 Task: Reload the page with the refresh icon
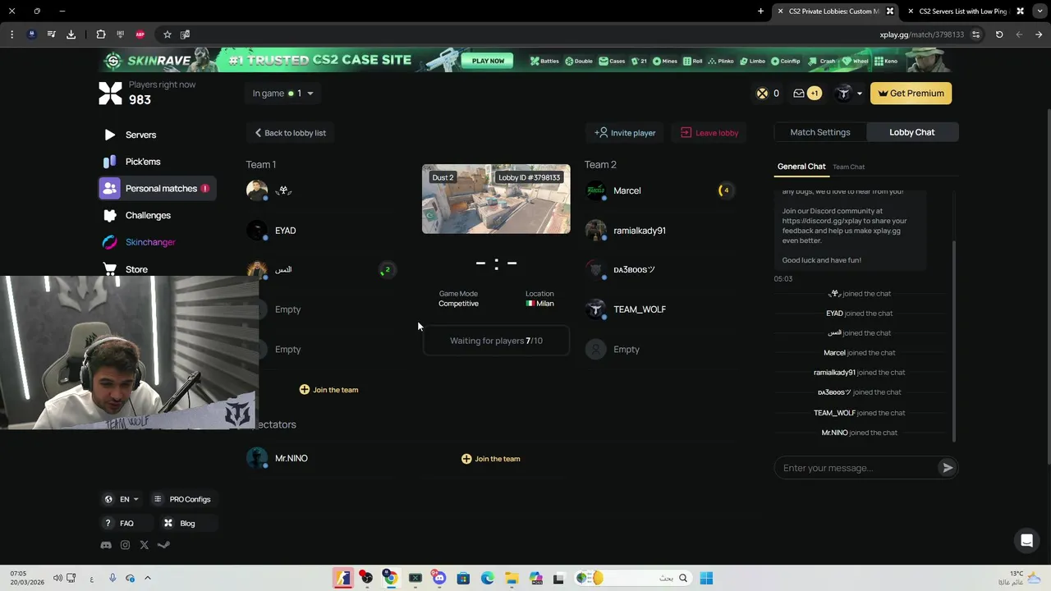[999, 34]
